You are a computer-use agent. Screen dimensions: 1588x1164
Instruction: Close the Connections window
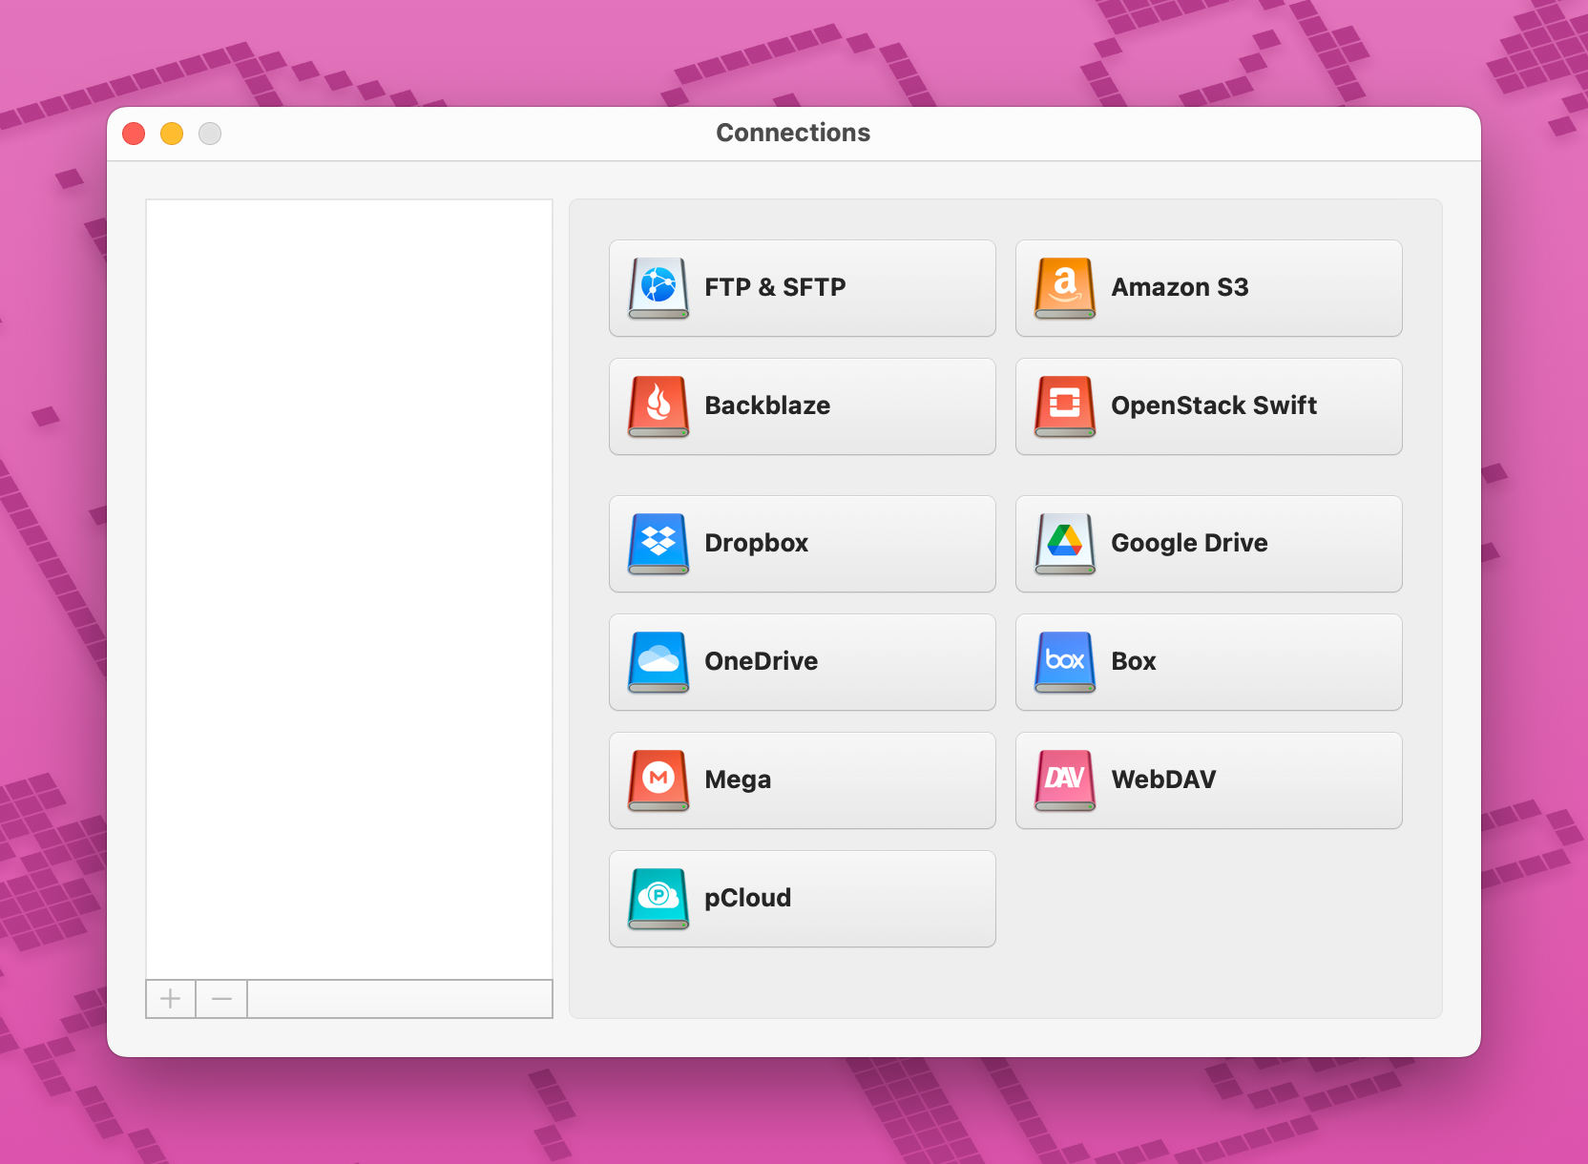pos(134,134)
